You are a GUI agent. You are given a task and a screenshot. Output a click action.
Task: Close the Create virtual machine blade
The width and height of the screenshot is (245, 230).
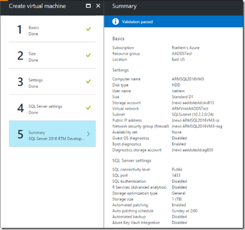click(98, 6)
